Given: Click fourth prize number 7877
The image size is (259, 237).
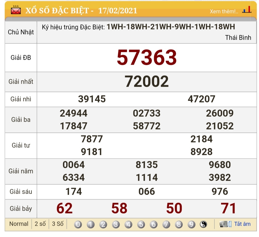Looking at the screenshot, I should pyautogui.click(x=92, y=139).
